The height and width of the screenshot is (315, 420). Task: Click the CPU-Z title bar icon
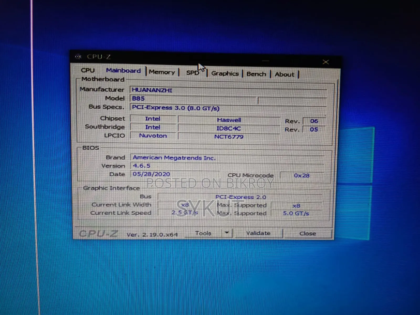coord(78,56)
